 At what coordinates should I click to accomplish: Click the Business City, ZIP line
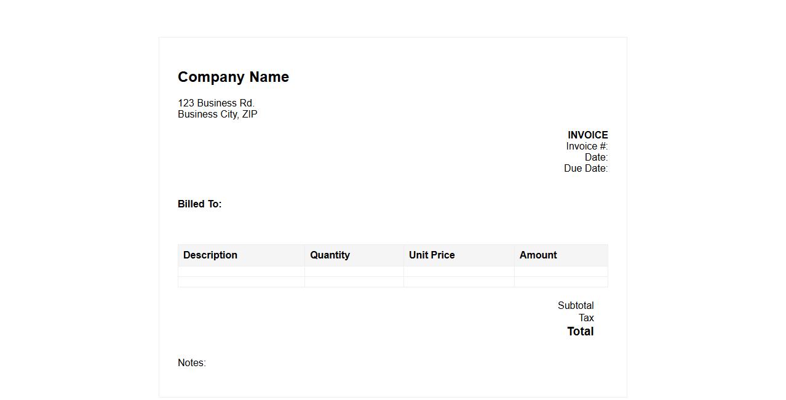tap(217, 114)
